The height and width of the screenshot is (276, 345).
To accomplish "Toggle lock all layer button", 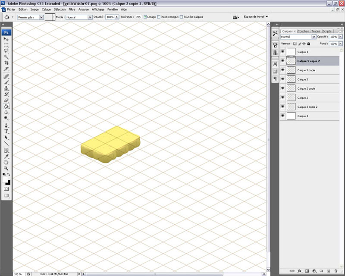I will pyautogui.click(x=308, y=44).
